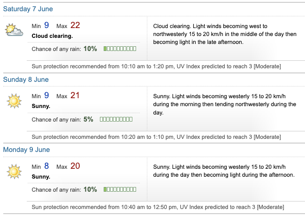Screen dimensions: 305x216
Task: Click the 'Cloud clearing.' summary label
Action: click(x=52, y=36)
